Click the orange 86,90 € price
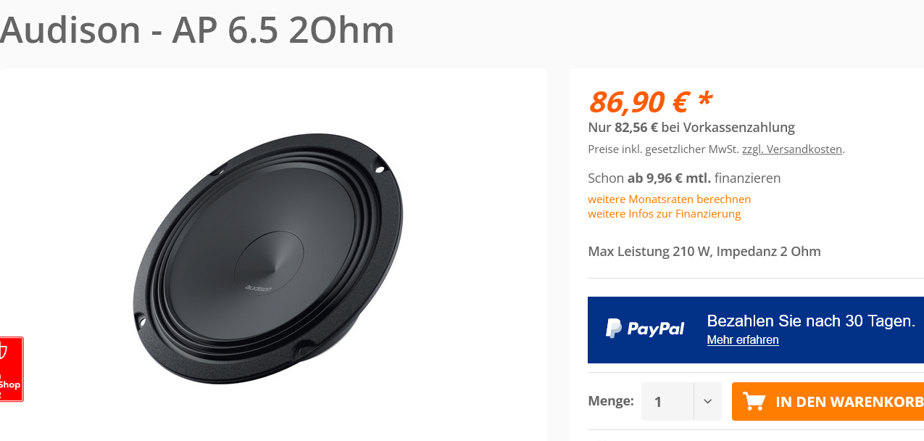 coord(638,102)
